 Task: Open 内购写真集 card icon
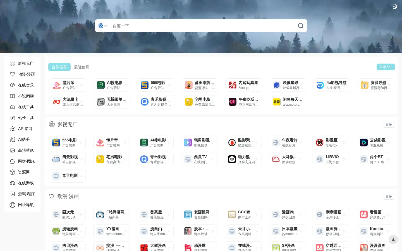coord(233,85)
